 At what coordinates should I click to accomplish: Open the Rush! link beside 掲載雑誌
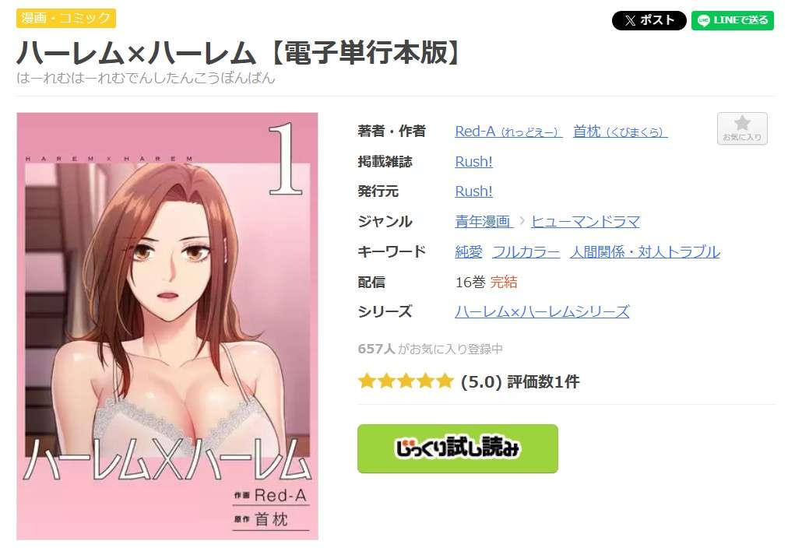click(473, 162)
